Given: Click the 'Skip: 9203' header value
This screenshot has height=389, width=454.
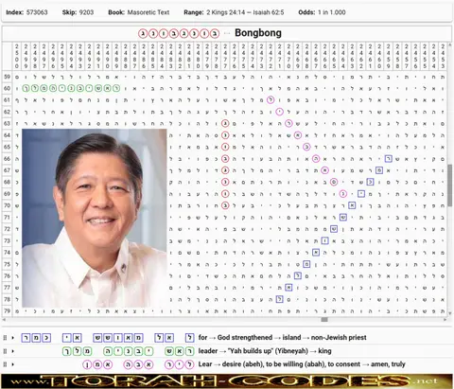Looking at the screenshot, I should (x=78, y=12).
